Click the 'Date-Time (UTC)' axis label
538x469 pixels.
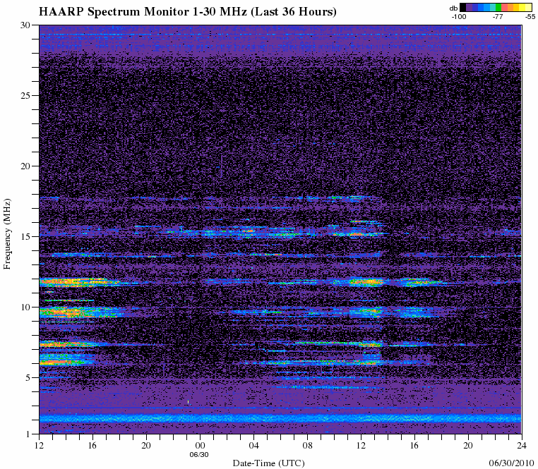click(x=269, y=463)
